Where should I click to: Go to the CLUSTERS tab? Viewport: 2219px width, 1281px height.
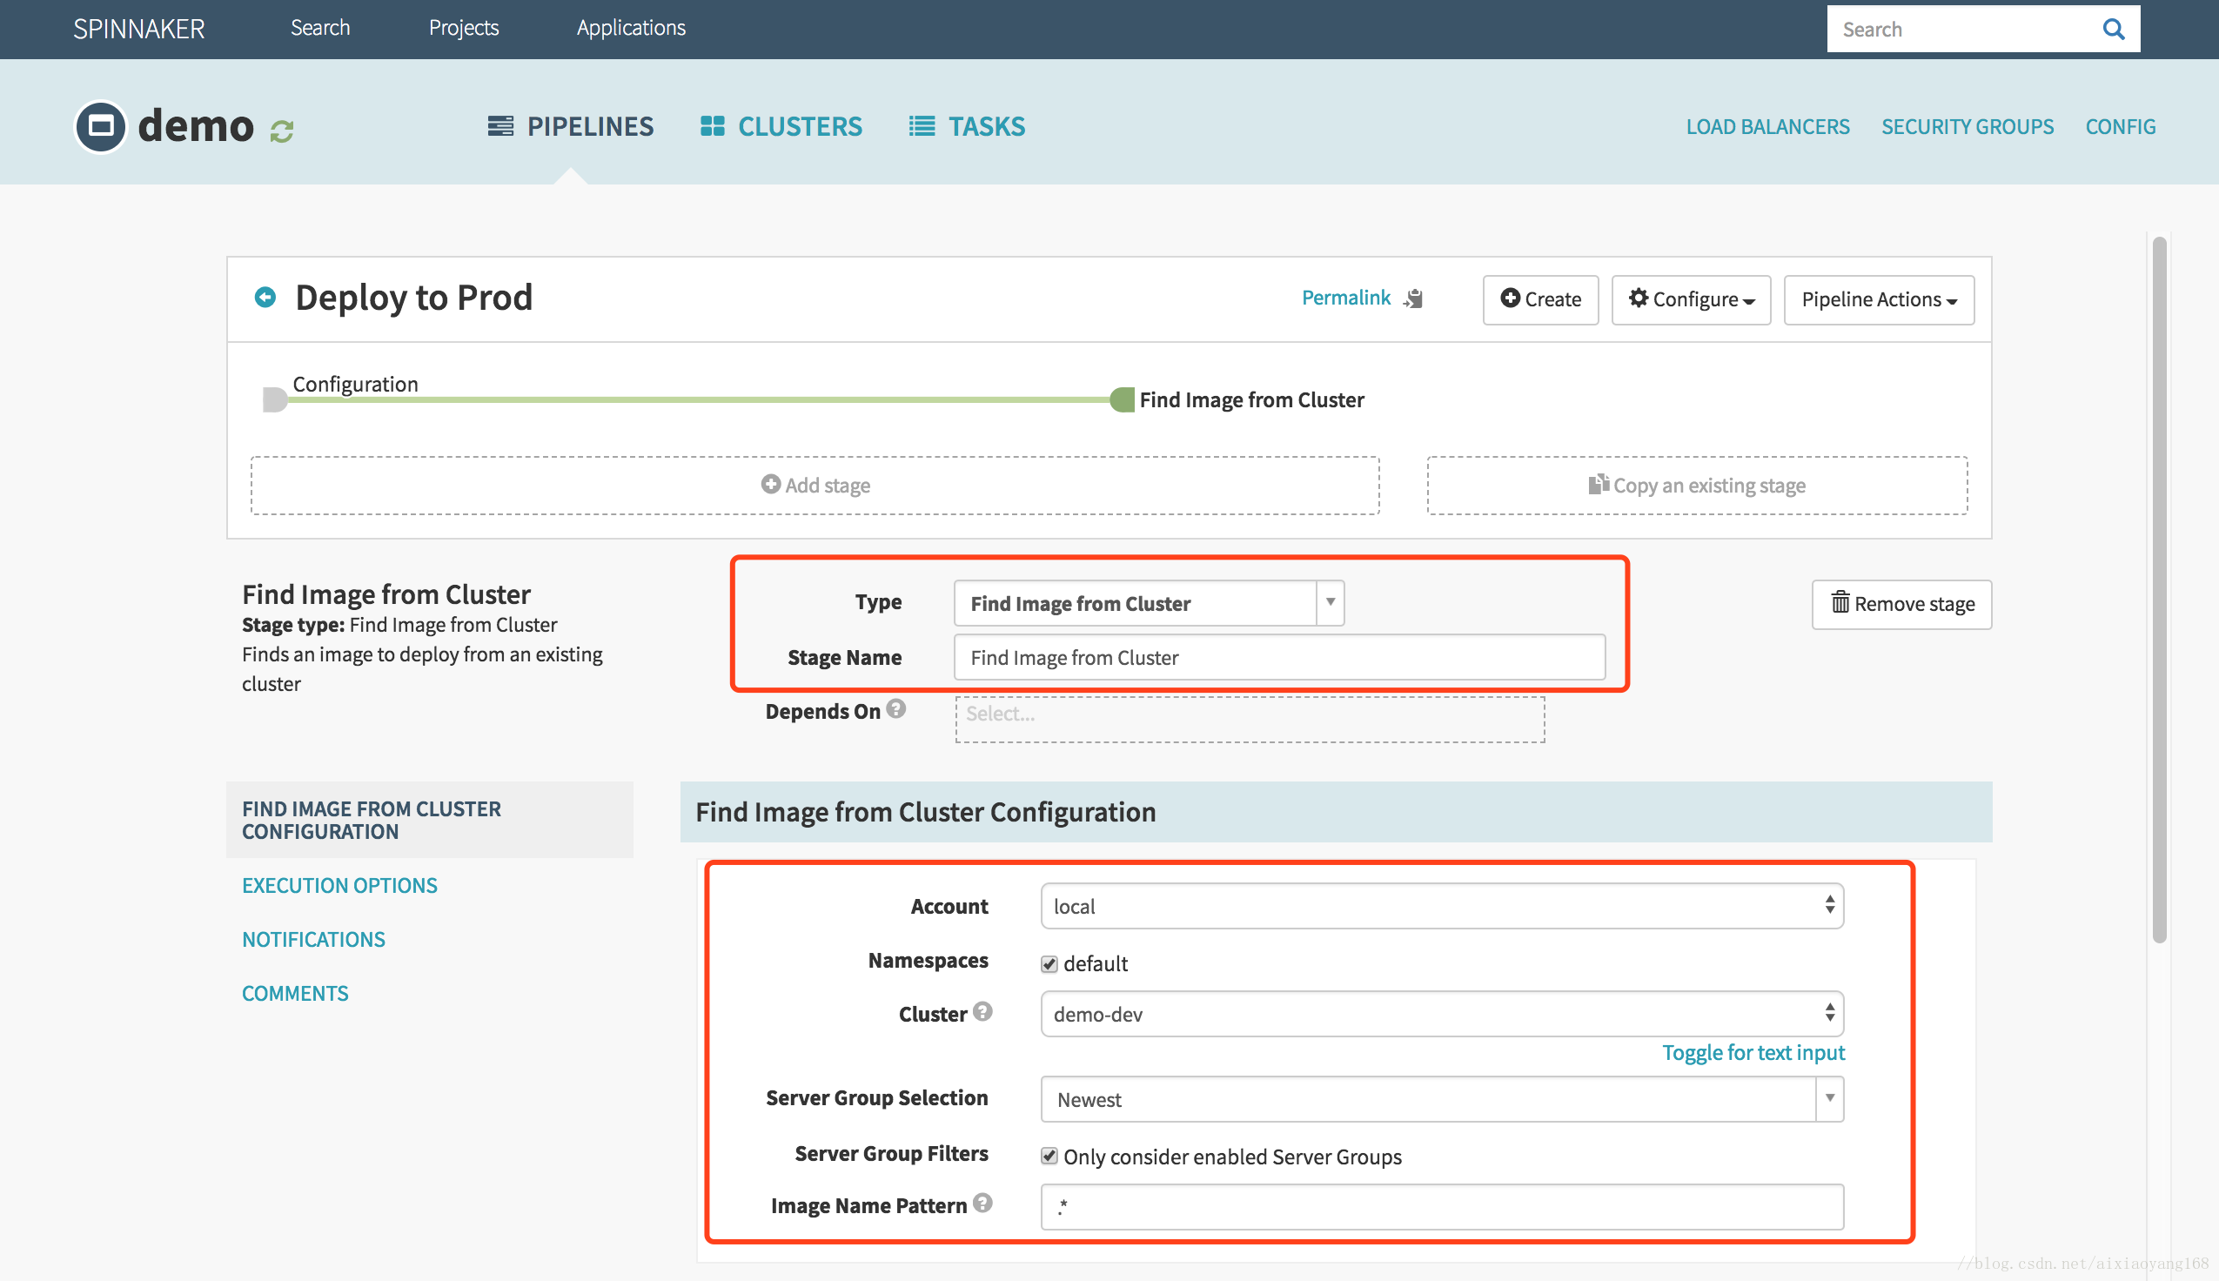pyautogui.click(x=781, y=127)
